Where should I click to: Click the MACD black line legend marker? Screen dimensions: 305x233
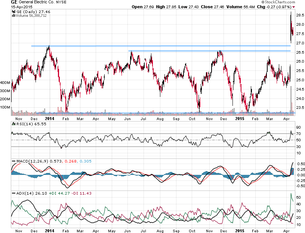pyautogui.click(x=14, y=161)
